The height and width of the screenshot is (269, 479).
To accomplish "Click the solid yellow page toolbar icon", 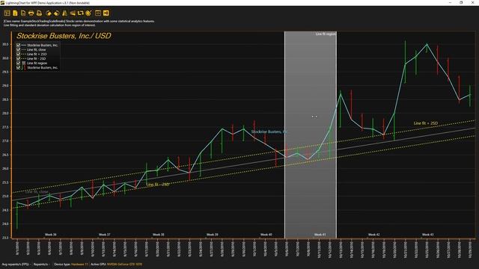I will (x=15, y=13).
